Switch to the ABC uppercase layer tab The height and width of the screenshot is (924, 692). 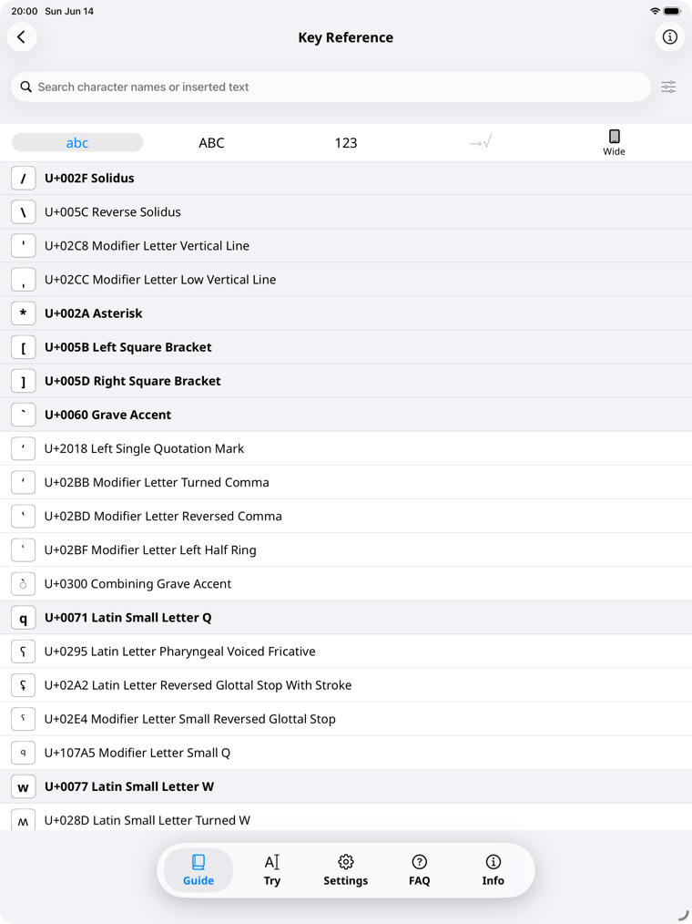pyautogui.click(x=211, y=142)
